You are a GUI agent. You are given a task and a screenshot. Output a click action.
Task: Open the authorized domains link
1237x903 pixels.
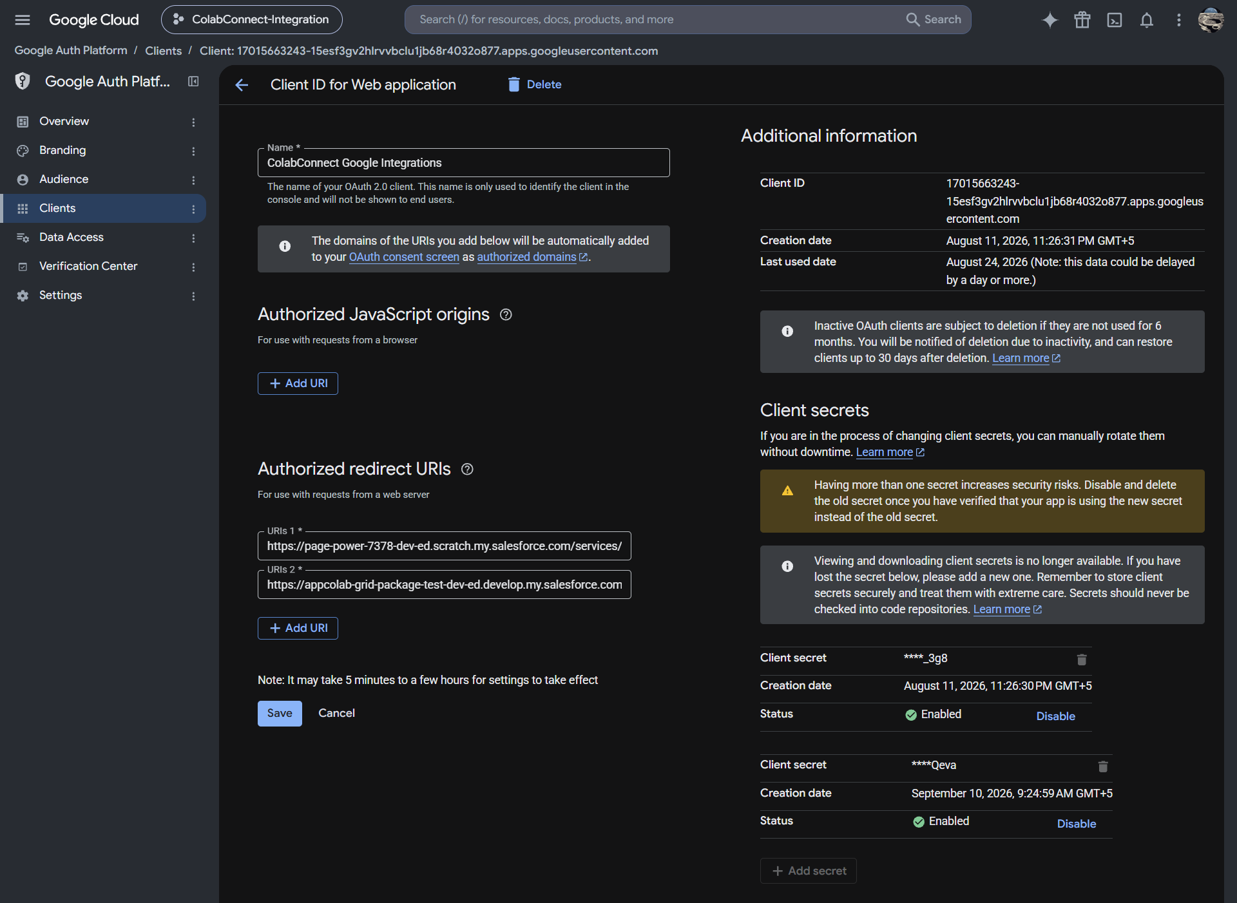click(532, 257)
